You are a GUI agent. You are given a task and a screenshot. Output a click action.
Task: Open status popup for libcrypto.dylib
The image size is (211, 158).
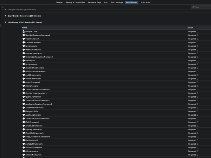click(193, 111)
